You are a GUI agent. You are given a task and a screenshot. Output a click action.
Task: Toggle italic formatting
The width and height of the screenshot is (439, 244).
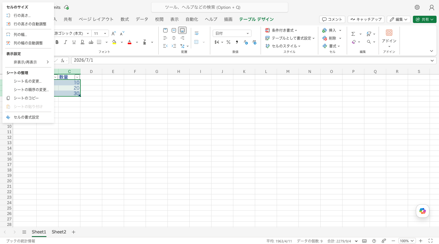tap(65, 42)
